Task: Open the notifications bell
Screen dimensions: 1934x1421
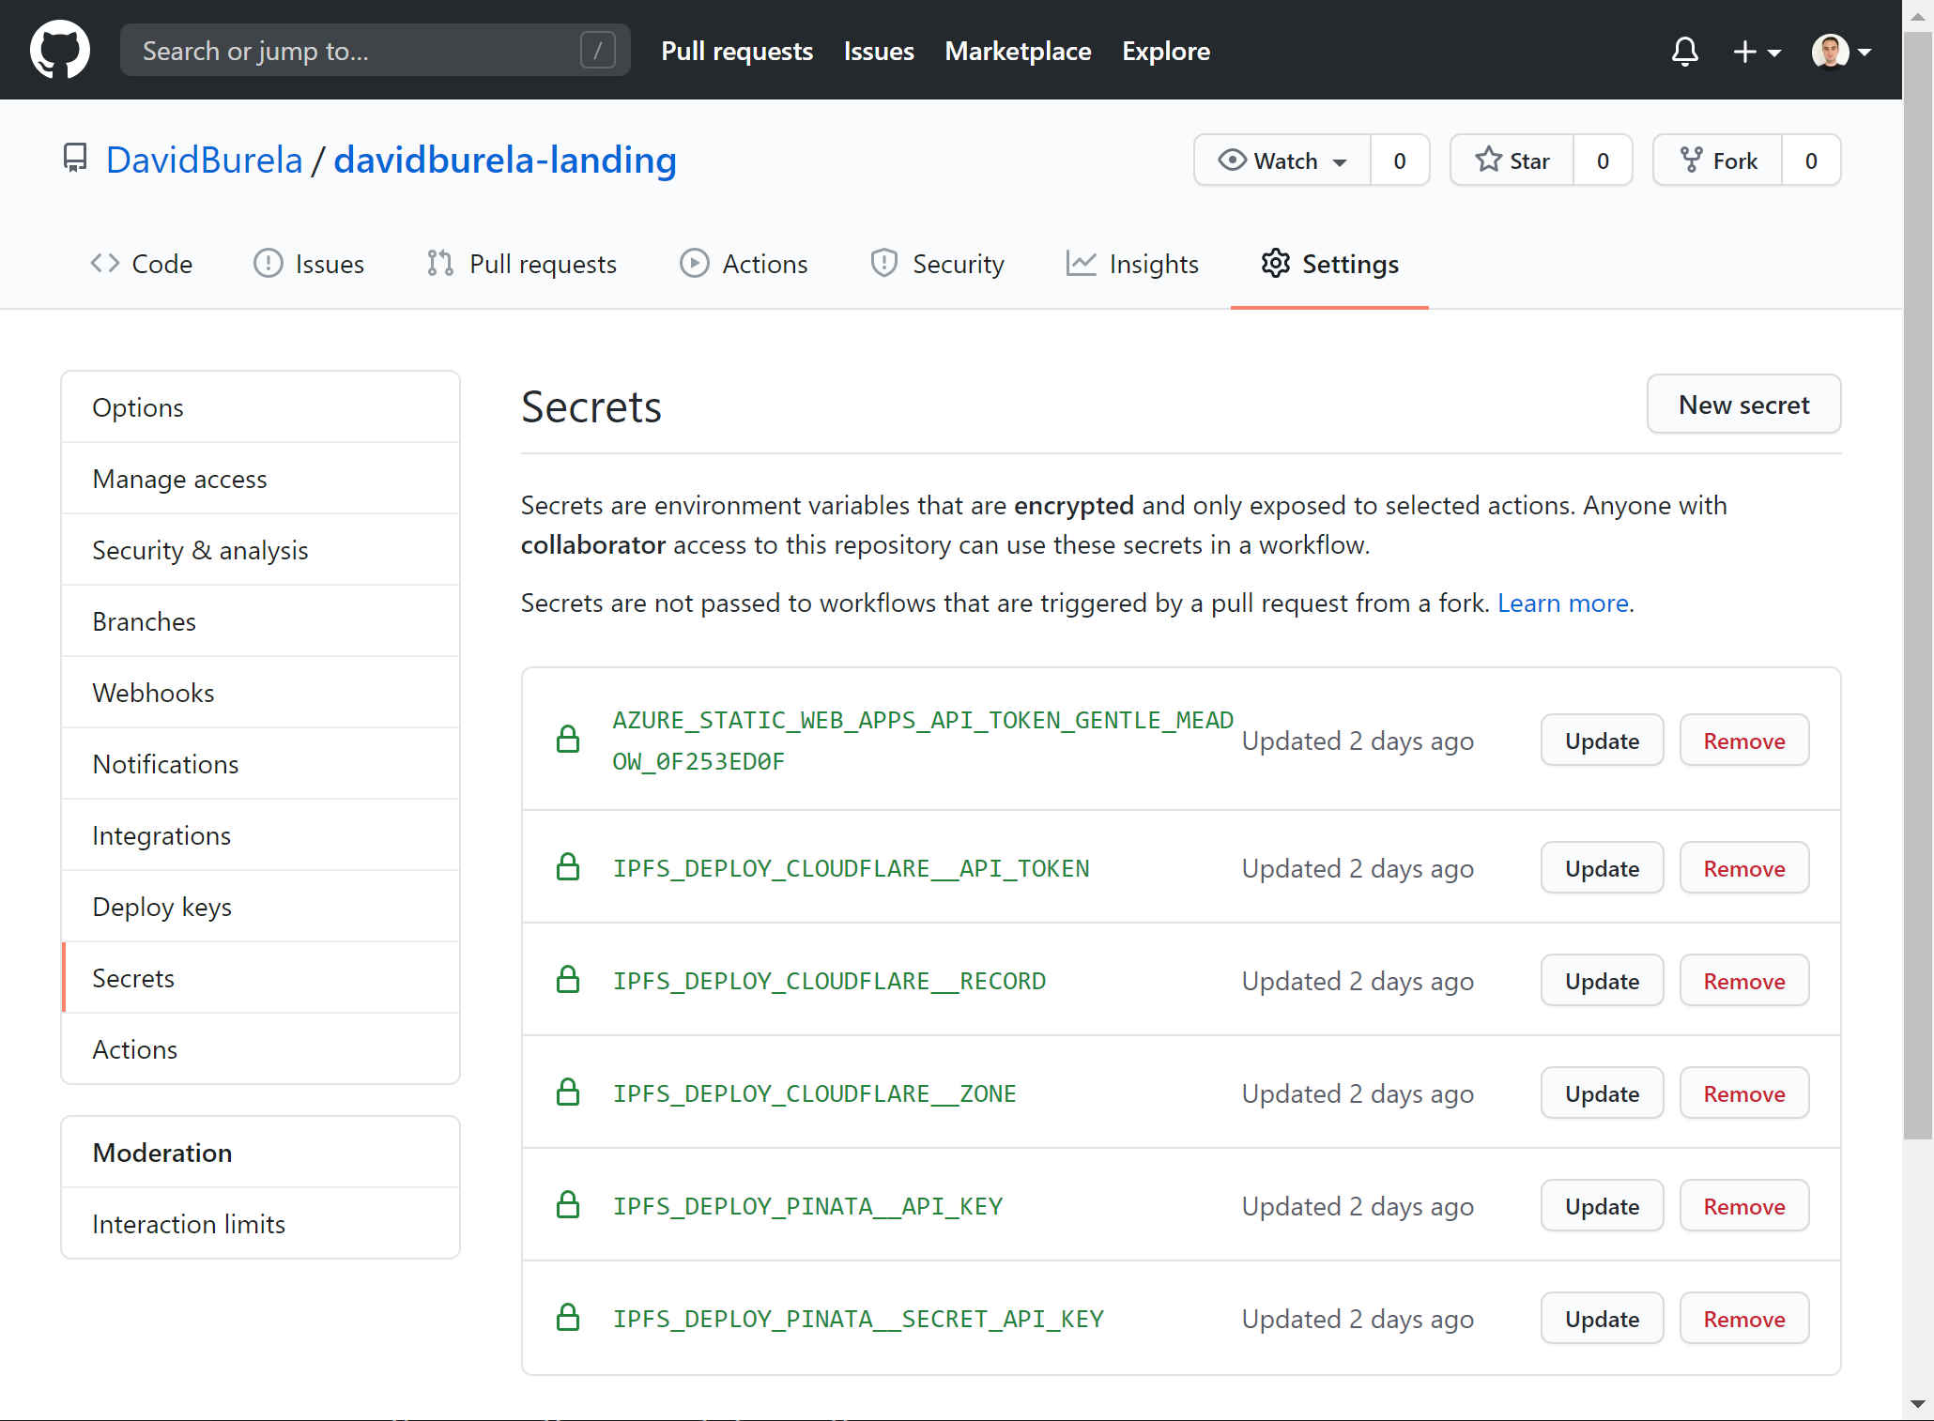Action: [1685, 51]
